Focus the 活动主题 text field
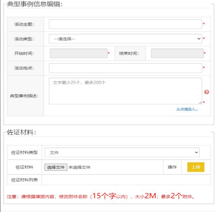217x212 pixels. click(x=125, y=24)
